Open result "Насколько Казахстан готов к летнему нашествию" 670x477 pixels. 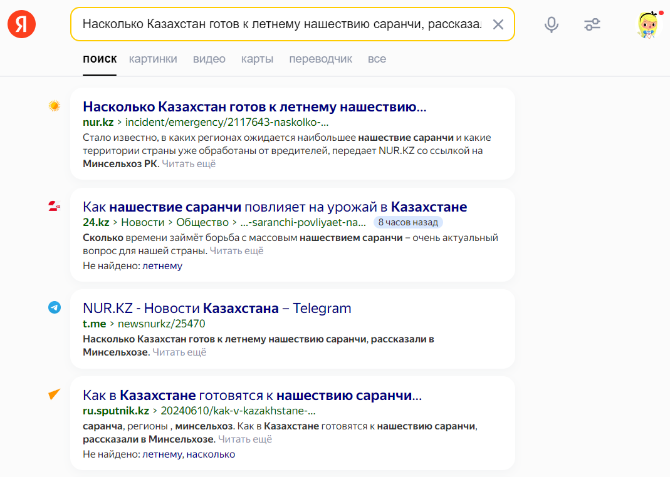pyautogui.click(x=254, y=106)
